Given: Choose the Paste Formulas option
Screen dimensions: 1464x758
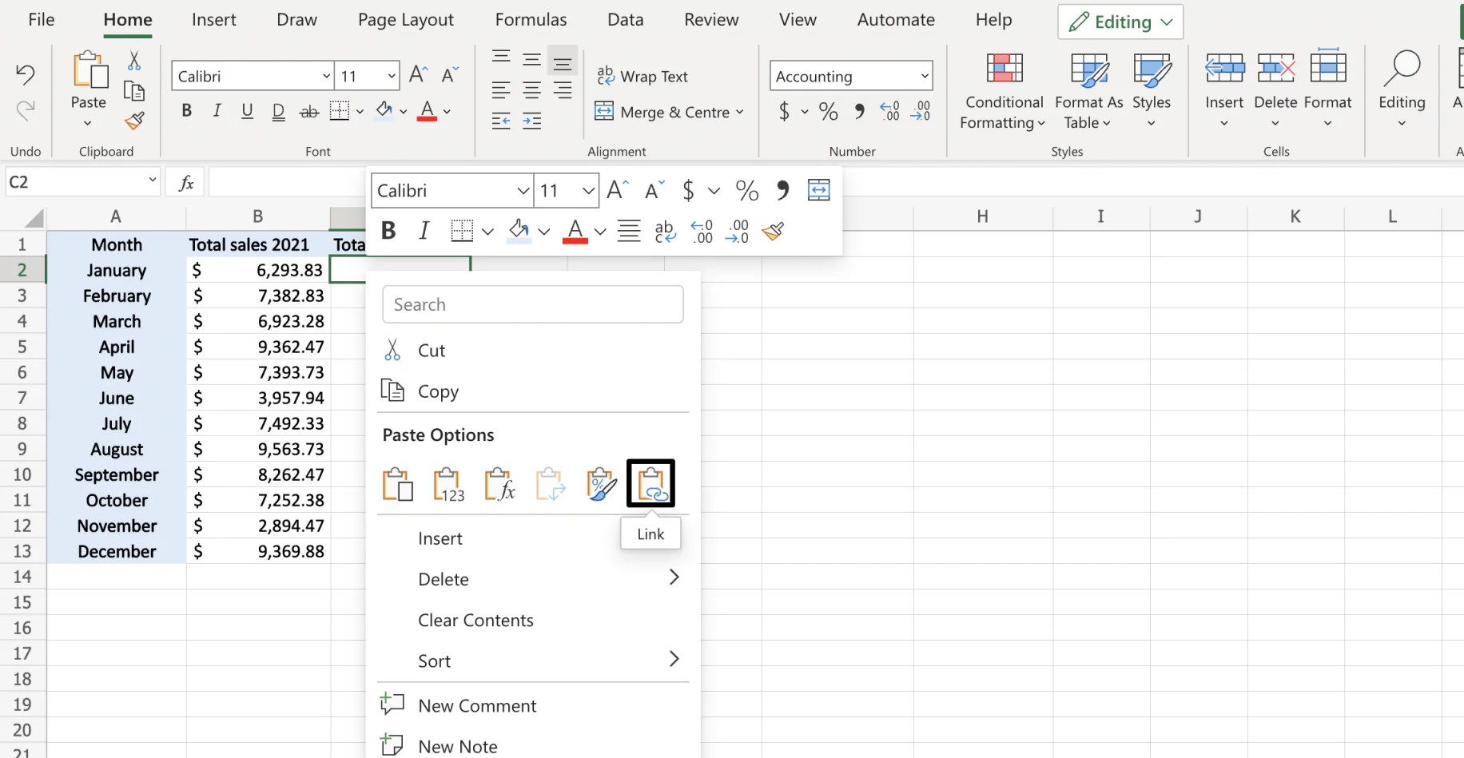Looking at the screenshot, I should pos(499,483).
